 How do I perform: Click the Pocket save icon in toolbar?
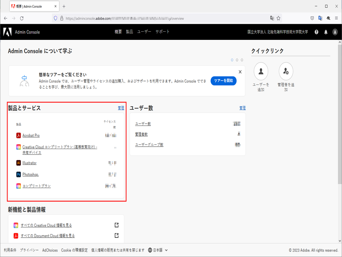[312, 18]
